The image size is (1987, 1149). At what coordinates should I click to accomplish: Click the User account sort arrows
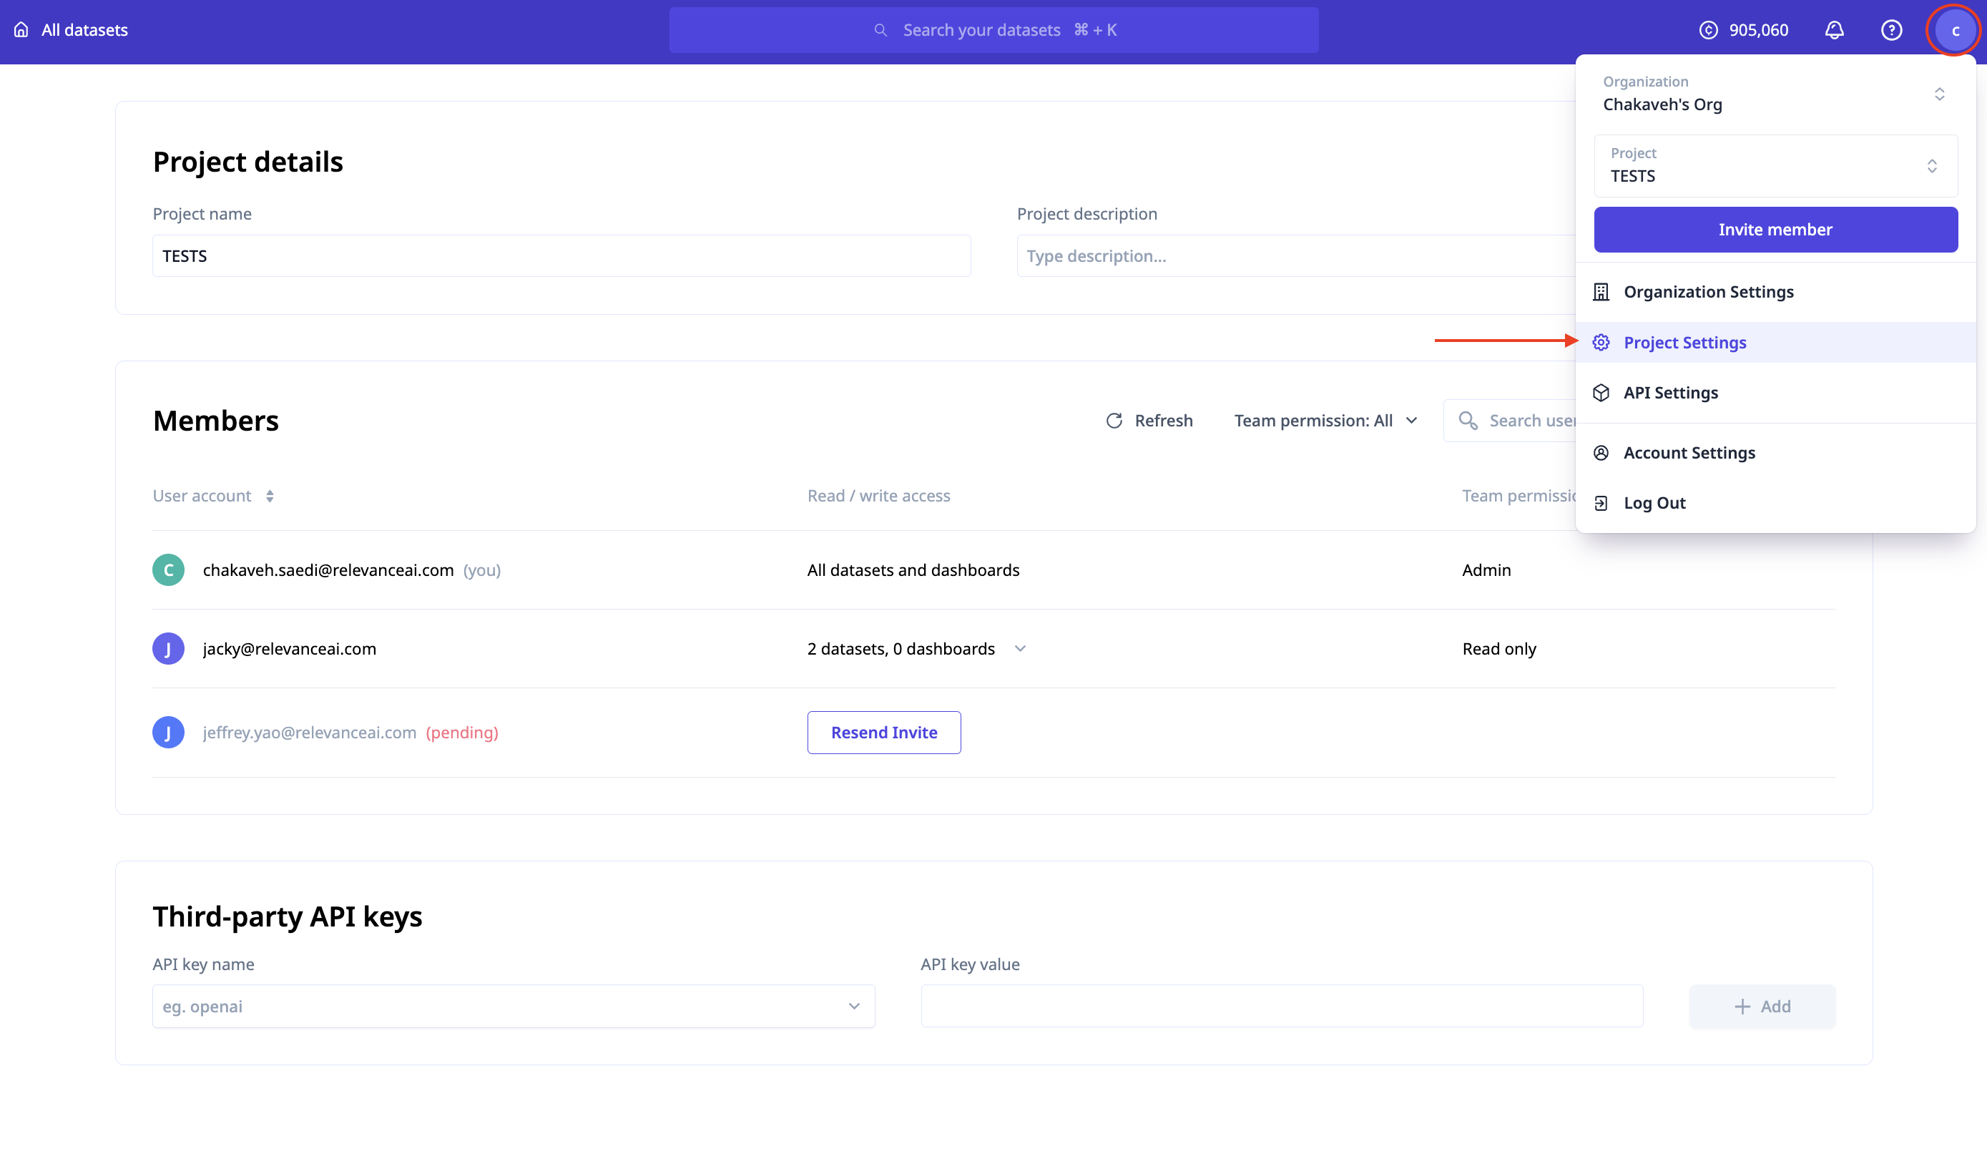[270, 496]
